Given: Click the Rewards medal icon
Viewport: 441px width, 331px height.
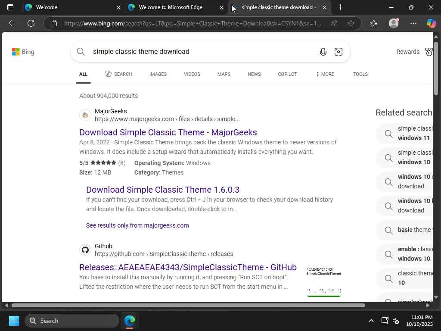Looking at the screenshot, I should coord(429,52).
